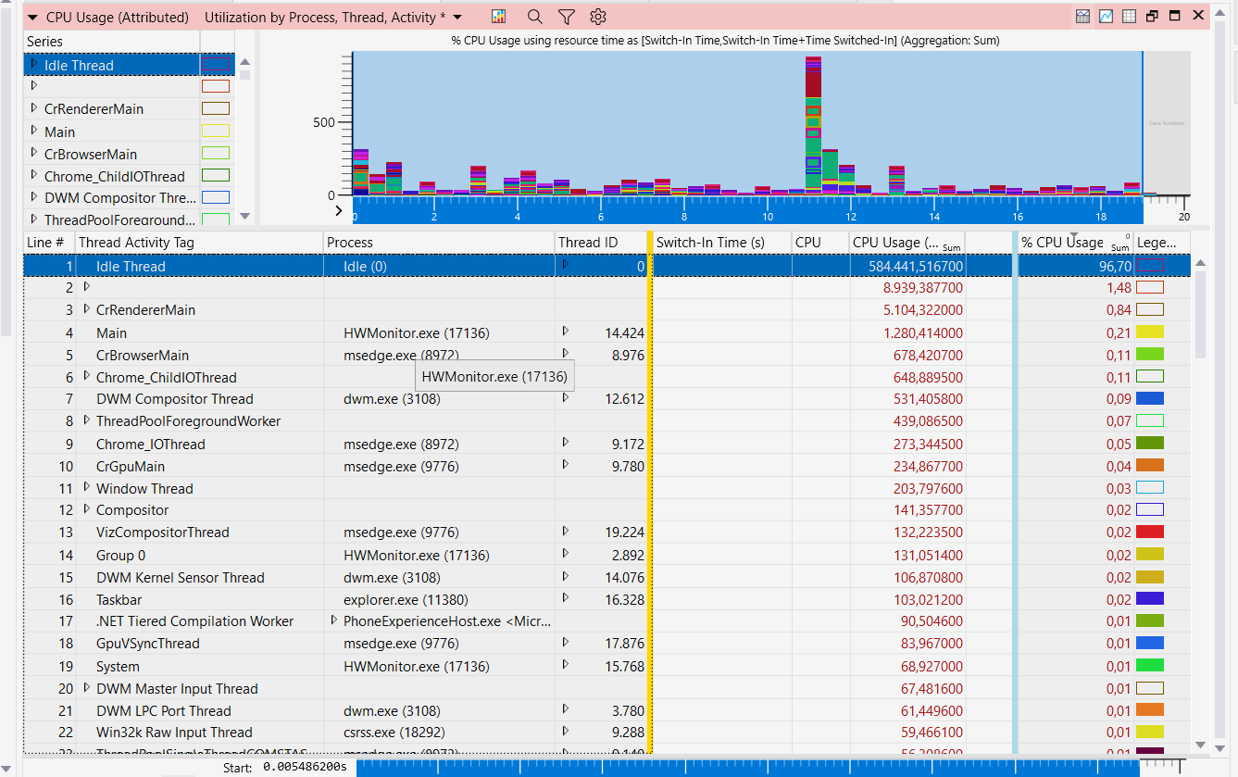Image resolution: width=1238 pixels, height=777 pixels.
Task: Expand the graph axis arrow left of the timeline
Action: (339, 211)
